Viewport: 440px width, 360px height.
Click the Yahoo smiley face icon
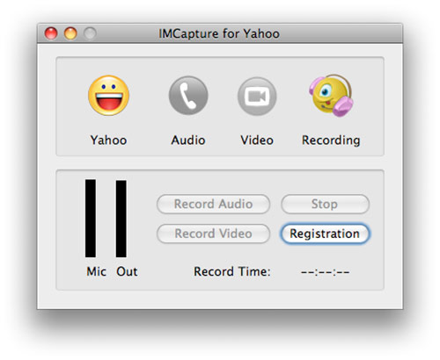click(109, 96)
